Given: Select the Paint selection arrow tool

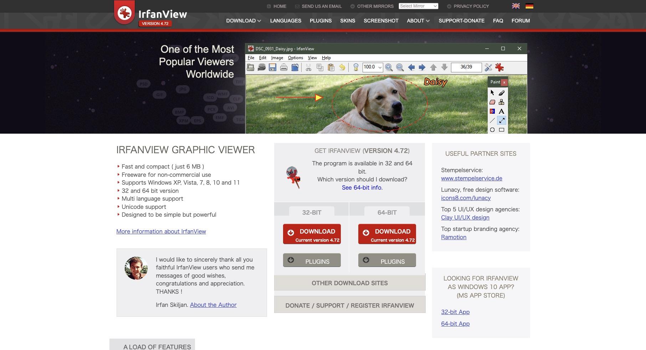Looking at the screenshot, I should click(x=492, y=93).
